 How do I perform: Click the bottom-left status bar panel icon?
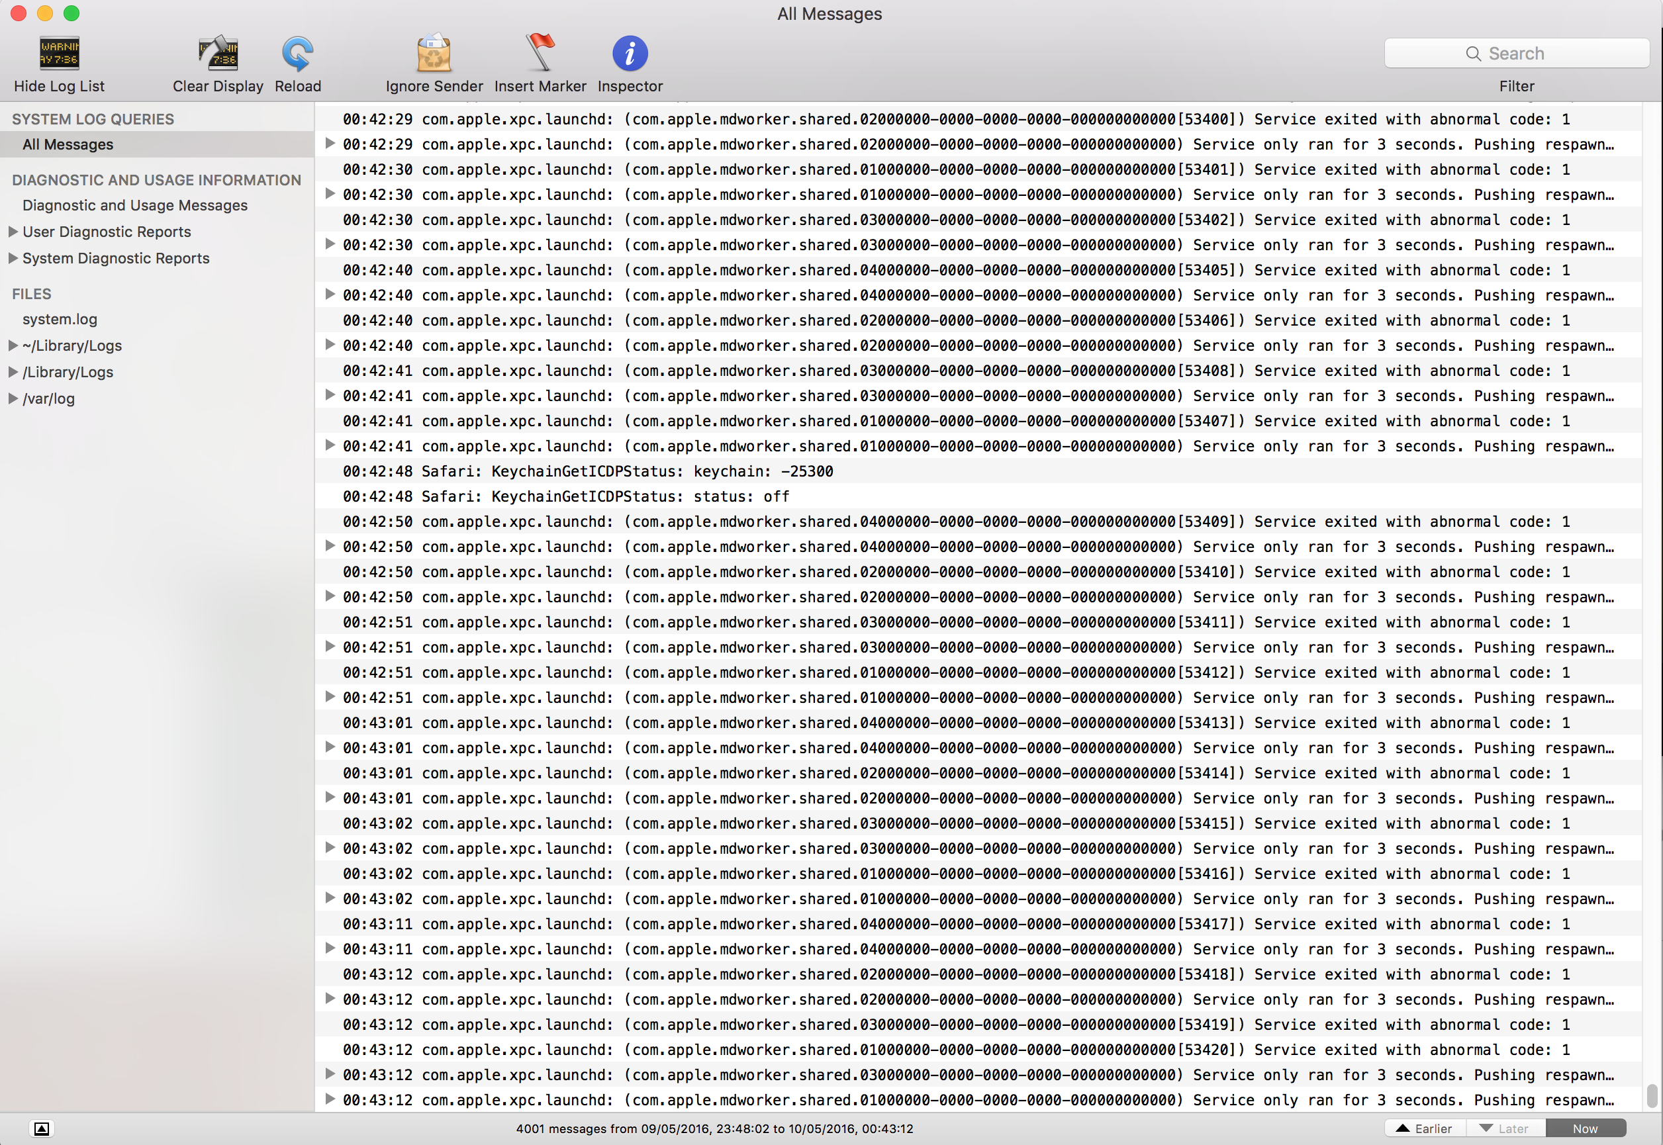(x=42, y=1128)
